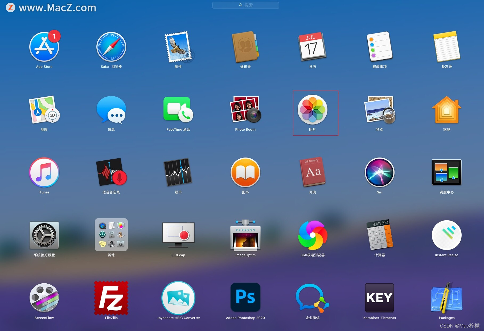Open the 股市 Stocks app
The image size is (484, 331).
(178, 172)
